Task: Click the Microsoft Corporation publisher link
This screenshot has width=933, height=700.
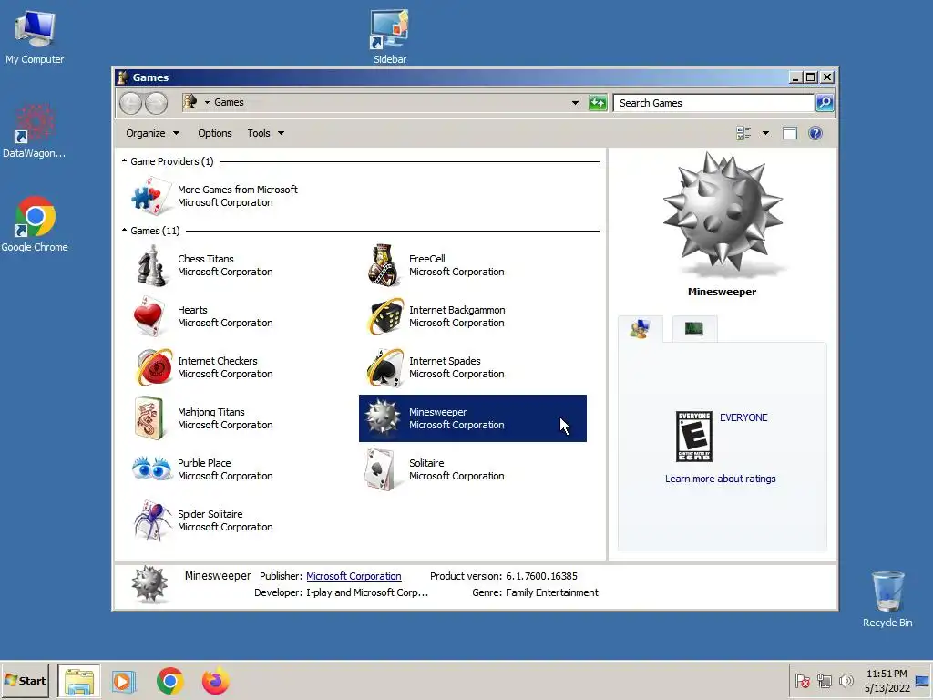Action: (x=354, y=576)
